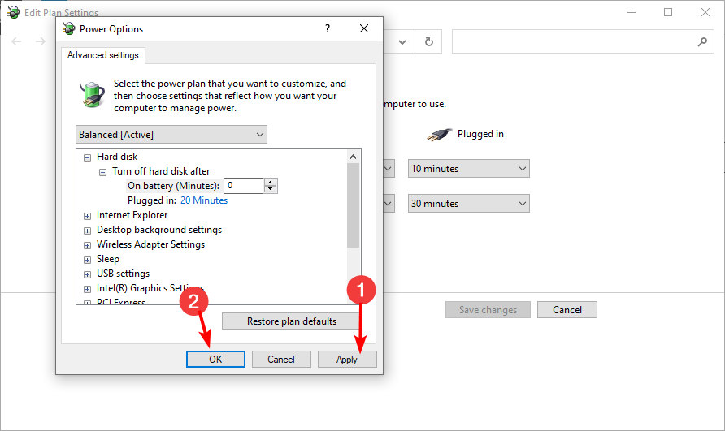Select Desktop background settings label

coord(159,230)
